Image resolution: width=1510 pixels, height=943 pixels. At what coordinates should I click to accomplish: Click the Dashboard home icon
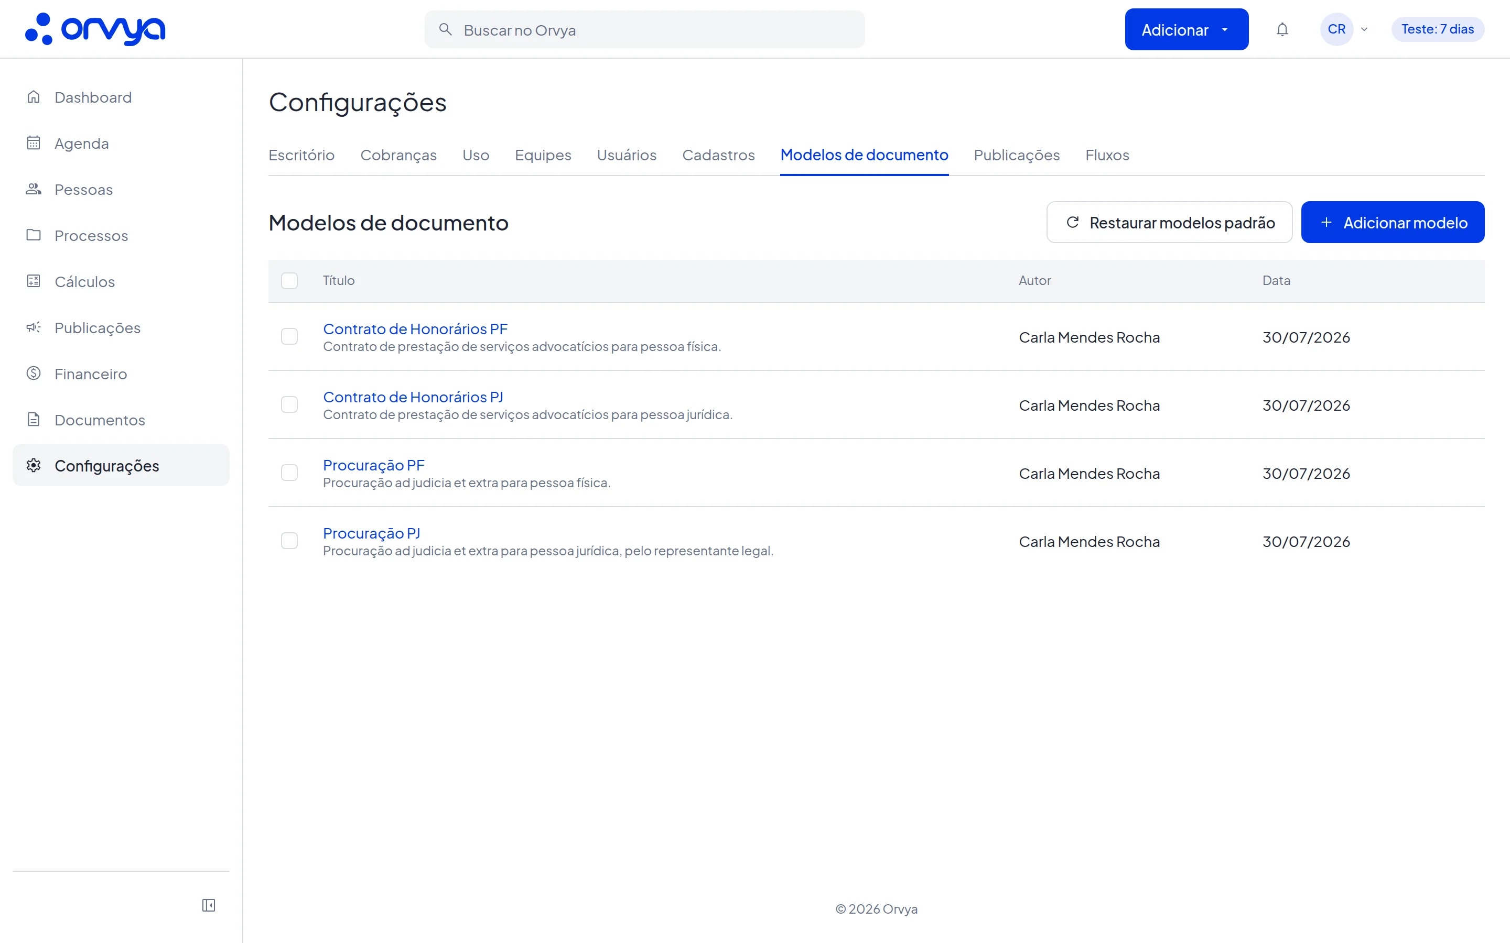pos(34,97)
